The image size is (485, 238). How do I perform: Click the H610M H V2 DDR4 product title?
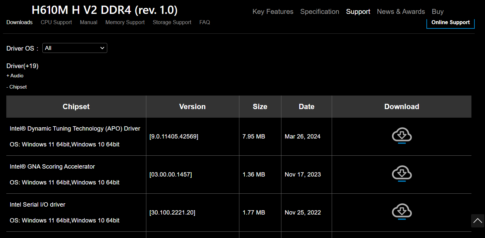[105, 10]
